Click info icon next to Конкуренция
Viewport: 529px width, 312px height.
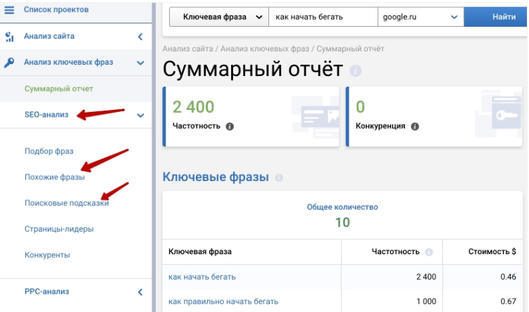(x=415, y=127)
